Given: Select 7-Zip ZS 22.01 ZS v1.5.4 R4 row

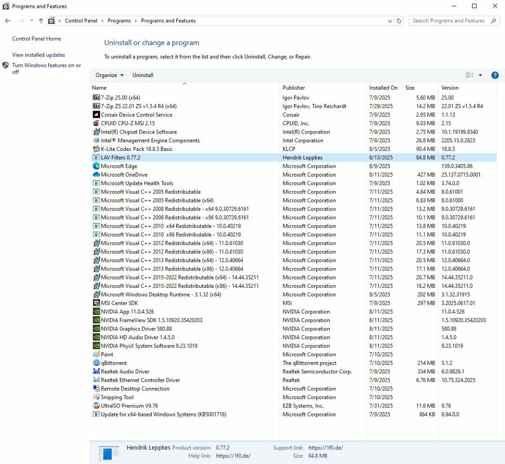Looking at the screenshot, I should tap(293, 106).
